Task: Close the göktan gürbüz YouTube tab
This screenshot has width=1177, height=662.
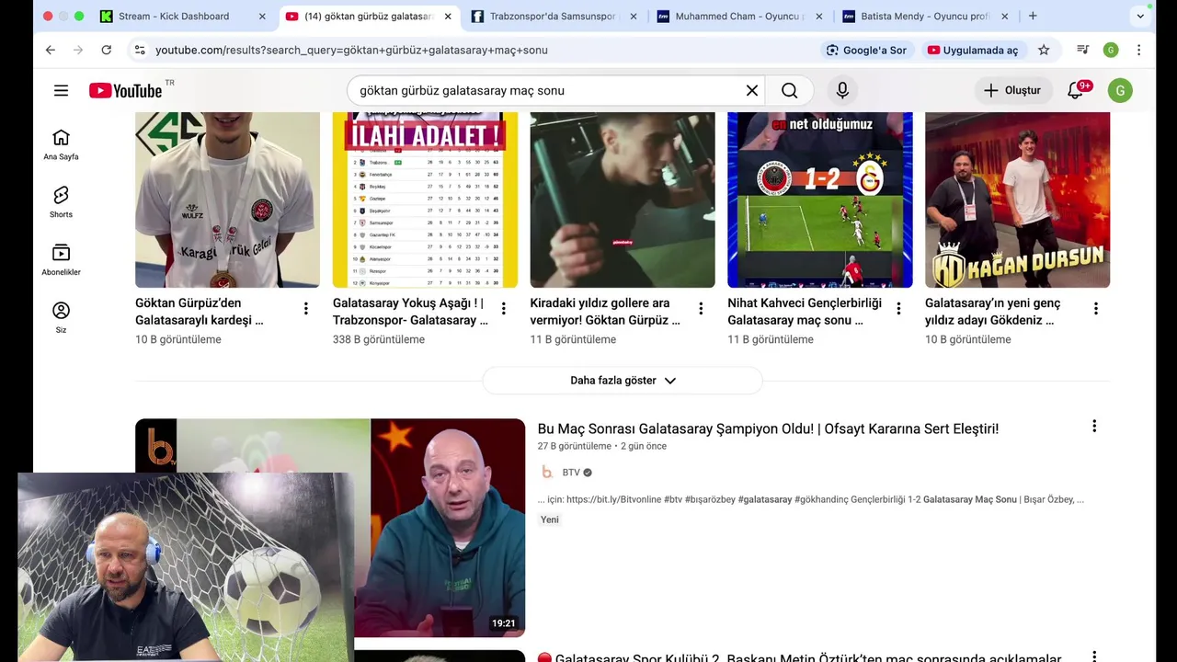Action: coord(448,16)
